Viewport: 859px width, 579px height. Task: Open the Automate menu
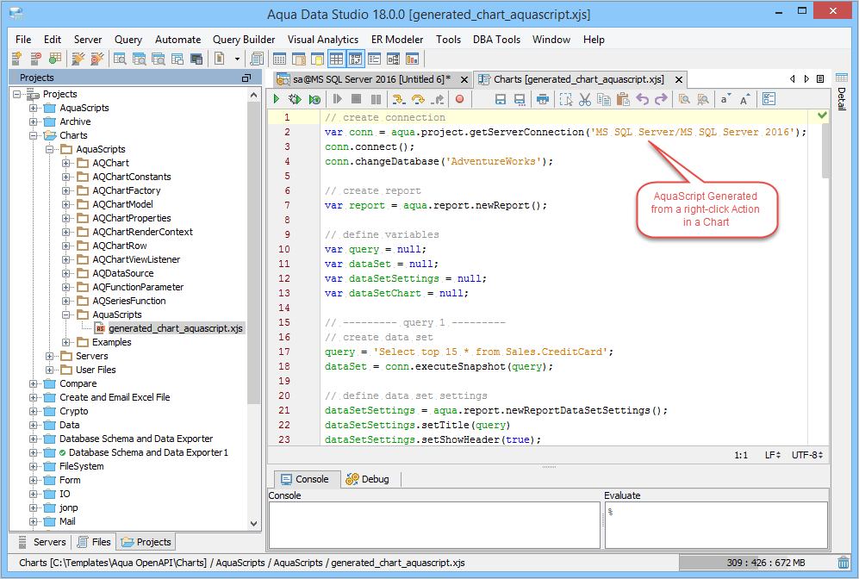click(177, 40)
